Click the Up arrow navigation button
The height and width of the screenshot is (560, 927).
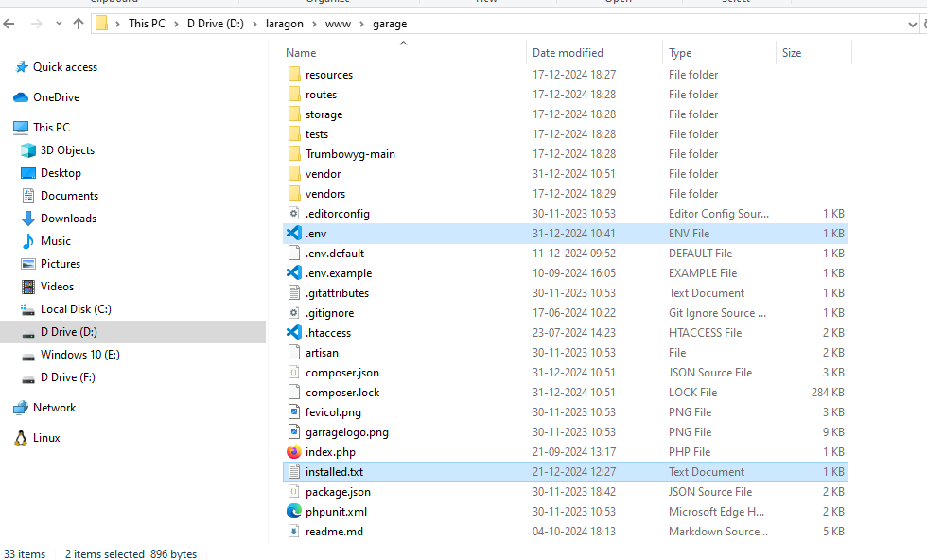pos(78,24)
